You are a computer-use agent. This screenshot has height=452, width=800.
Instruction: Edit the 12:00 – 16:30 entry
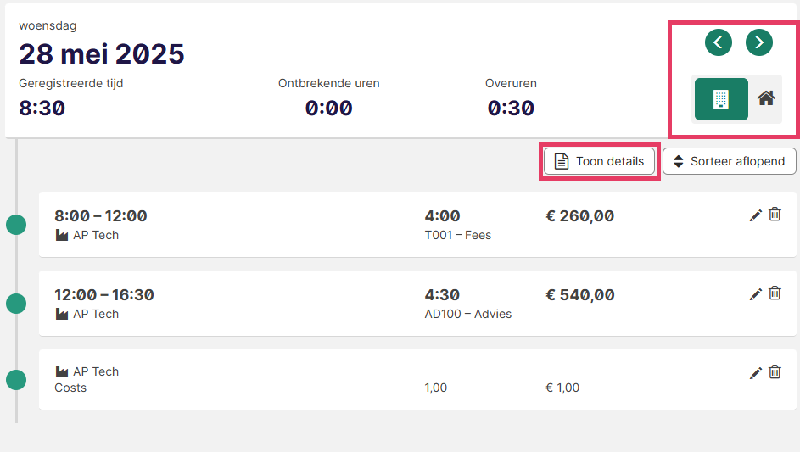click(x=756, y=294)
